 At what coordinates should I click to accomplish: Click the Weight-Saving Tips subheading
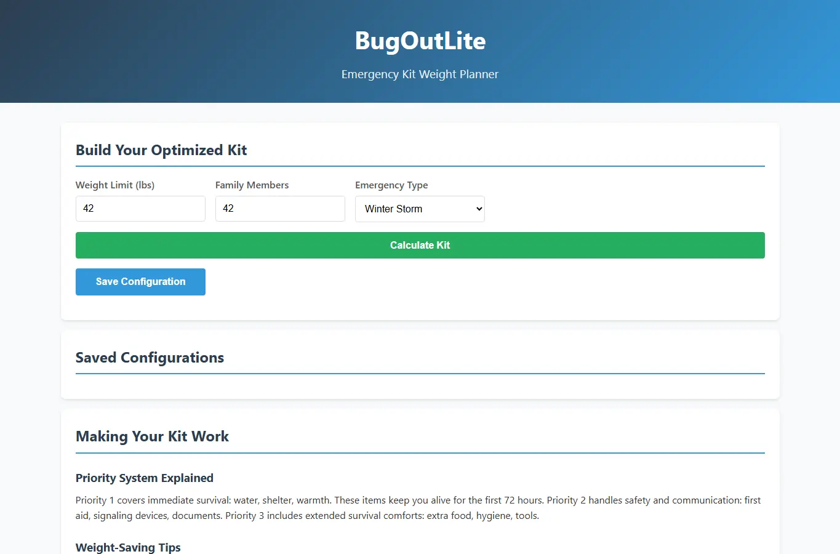[128, 547]
